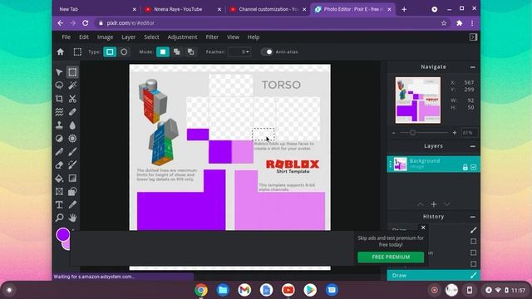Select the Magic Wand tool
Viewport: 532px width, 299px height.
pos(72,86)
